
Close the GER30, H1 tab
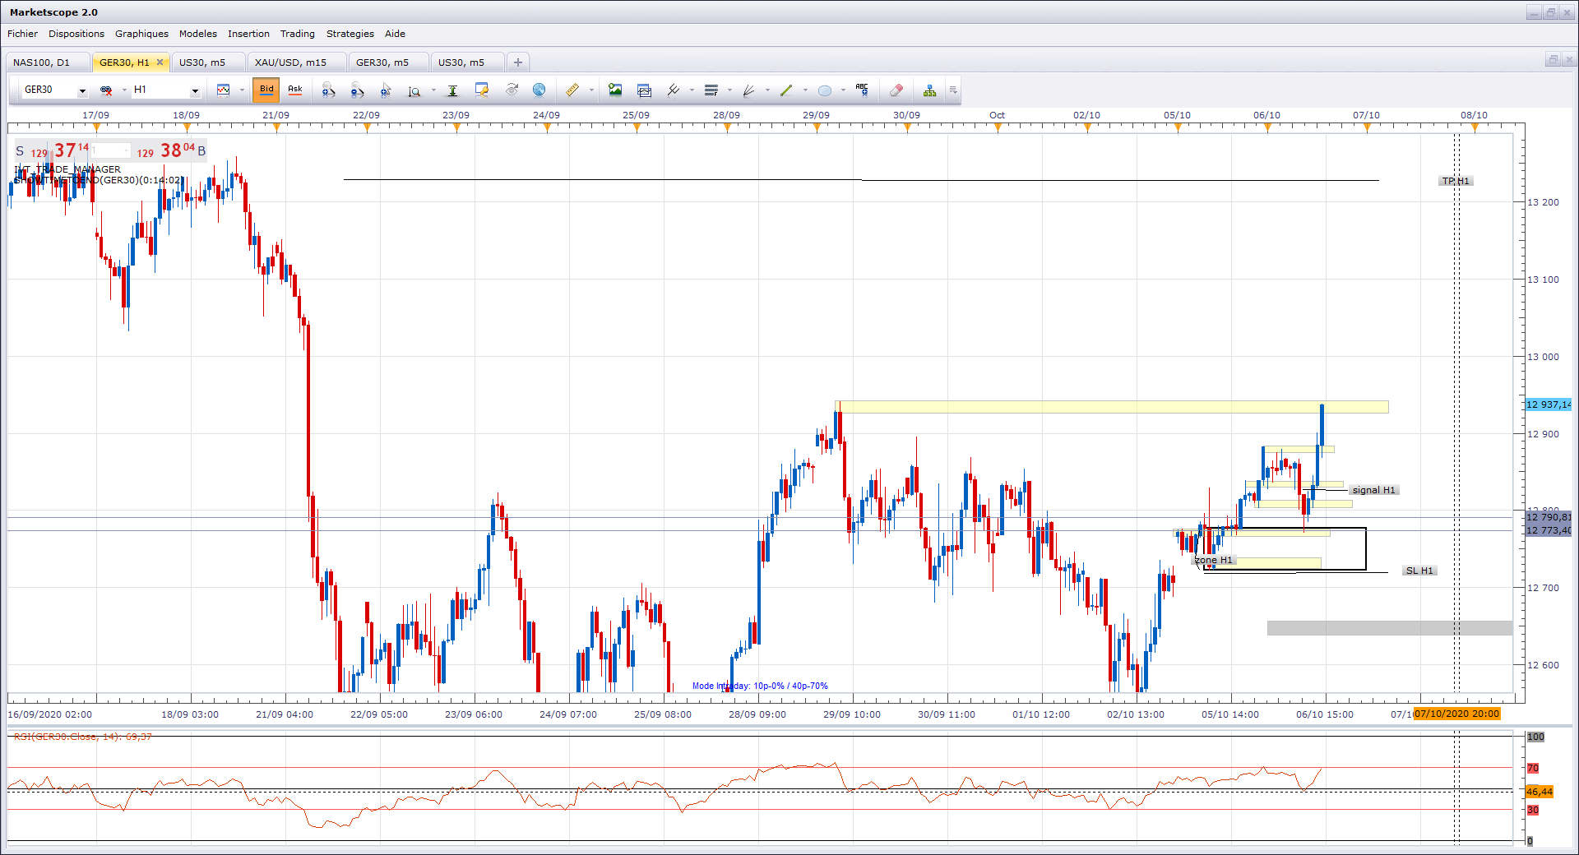tap(160, 62)
